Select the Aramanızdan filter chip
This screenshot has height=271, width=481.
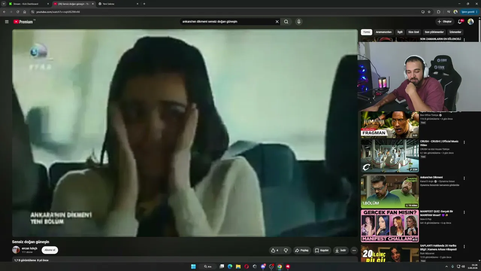point(384,32)
